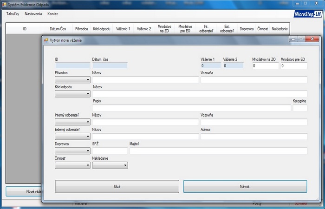Minimize the Vytvor nové váženie dialog
The height and width of the screenshot is (209, 325).
point(293,39)
